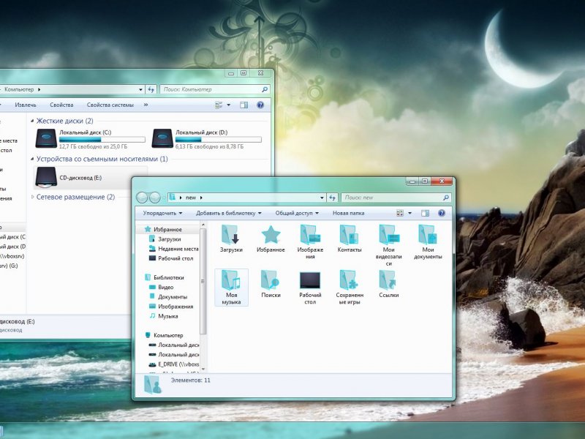Click forward arrow in the new window

[155, 198]
